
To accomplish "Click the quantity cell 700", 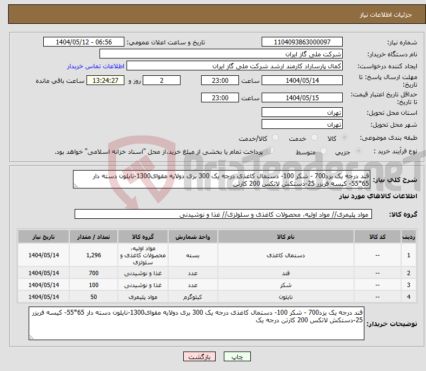I will point(94,273).
